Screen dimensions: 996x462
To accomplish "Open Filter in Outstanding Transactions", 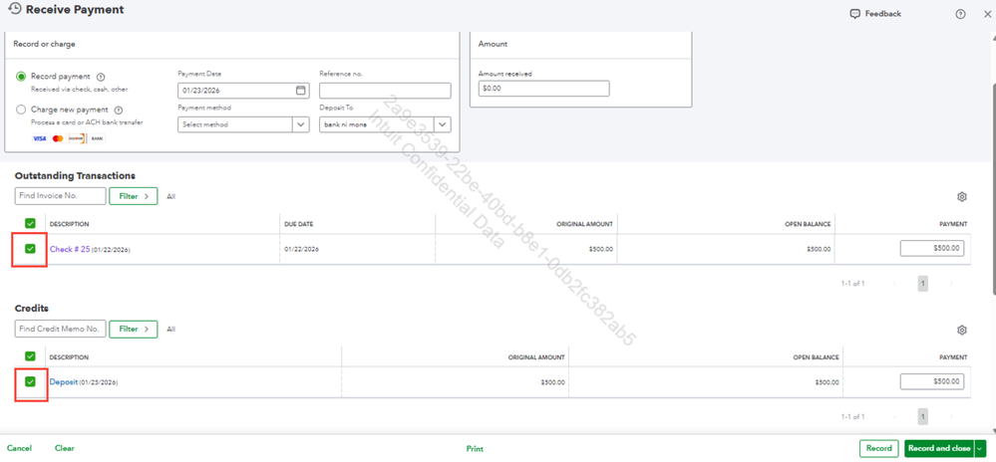I will coord(134,197).
